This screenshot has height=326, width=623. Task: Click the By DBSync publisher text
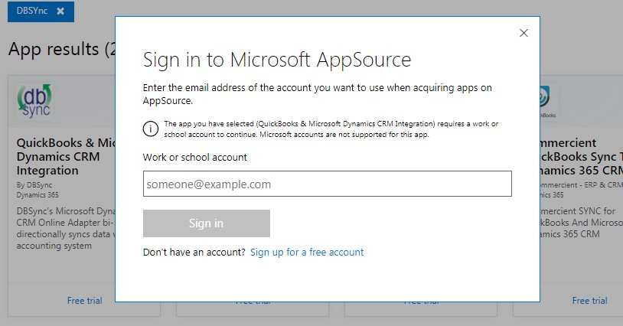37,185
